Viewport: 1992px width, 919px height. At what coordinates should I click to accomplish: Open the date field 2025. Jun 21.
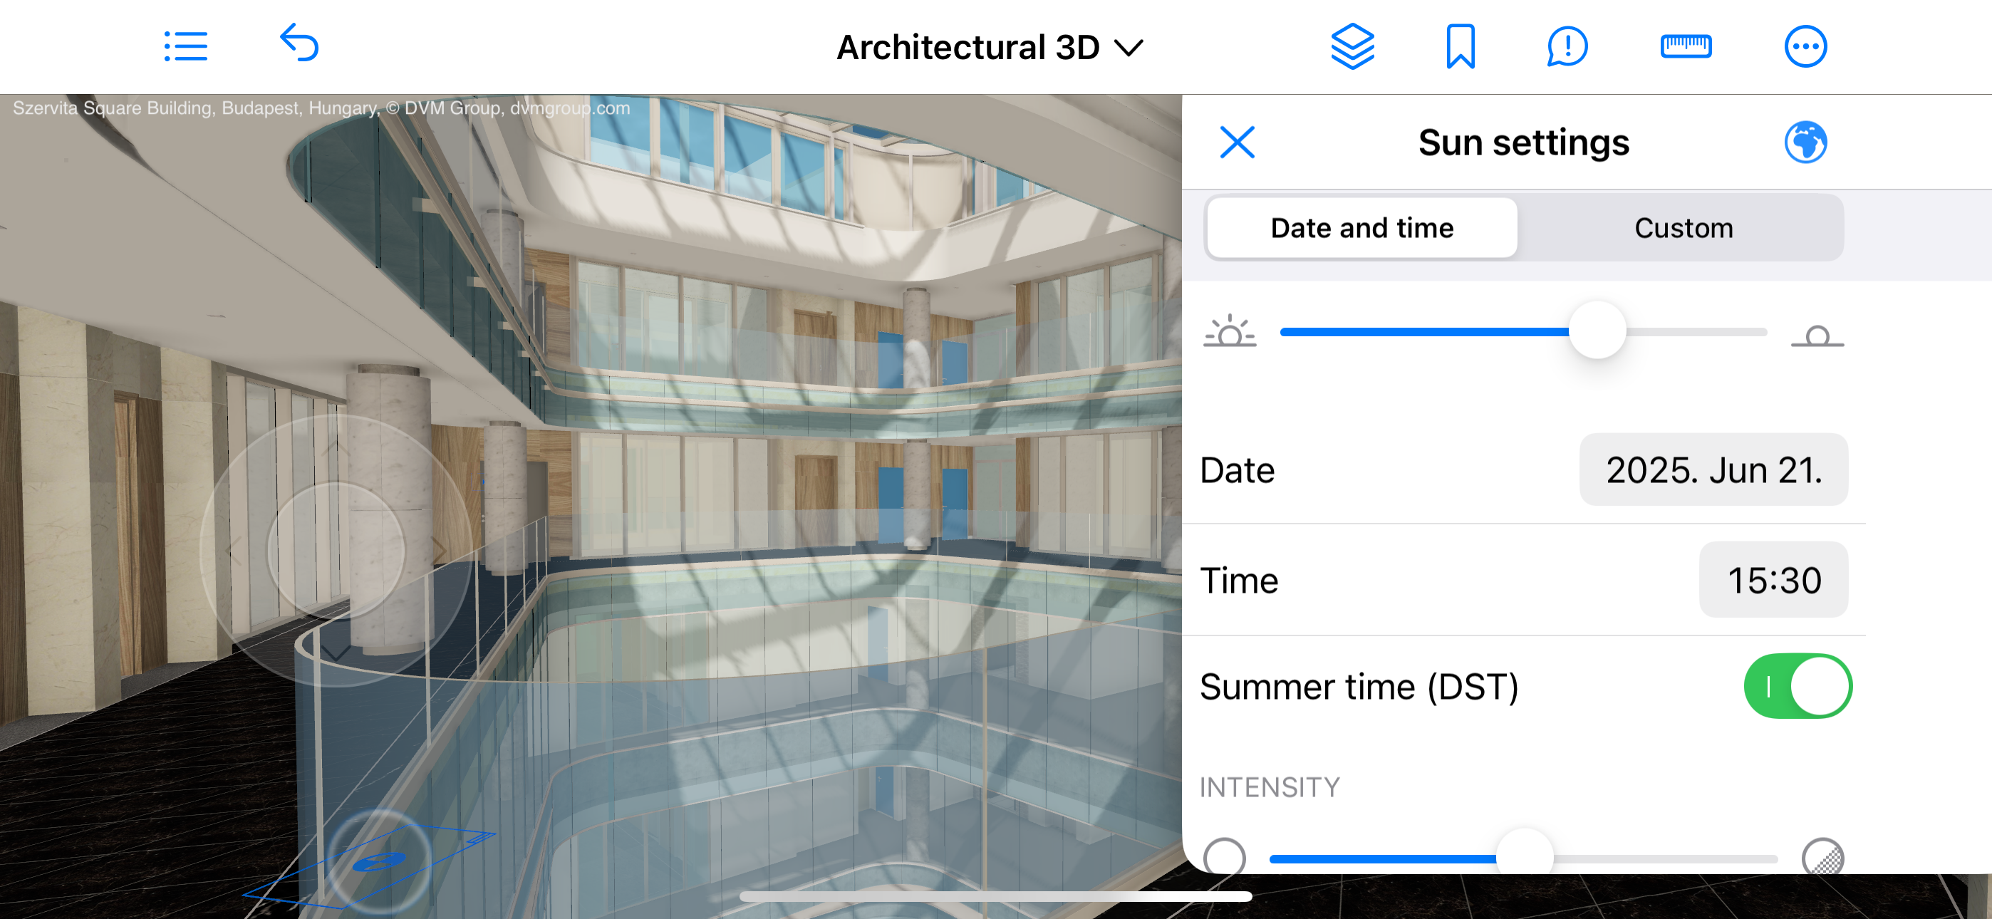(1713, 469)
